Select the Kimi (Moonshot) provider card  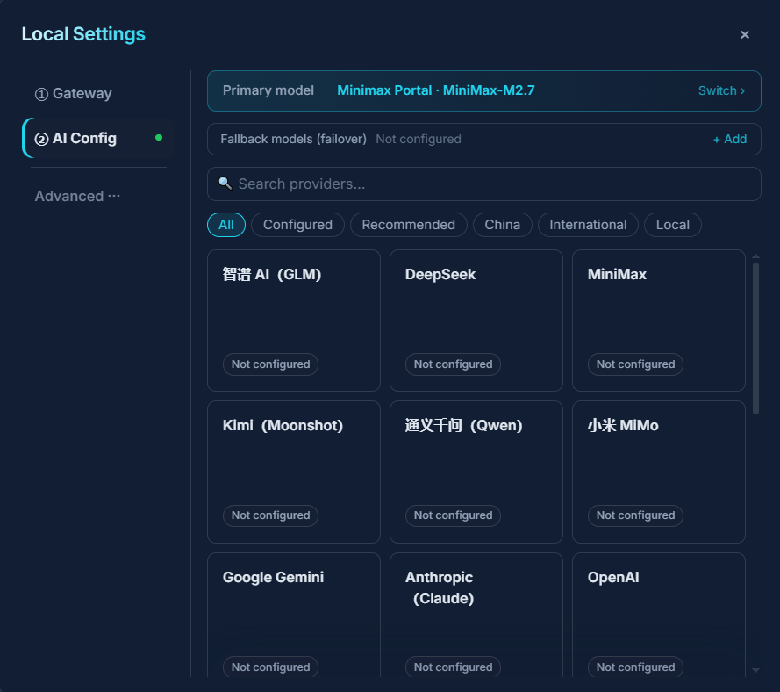[293, 472]
